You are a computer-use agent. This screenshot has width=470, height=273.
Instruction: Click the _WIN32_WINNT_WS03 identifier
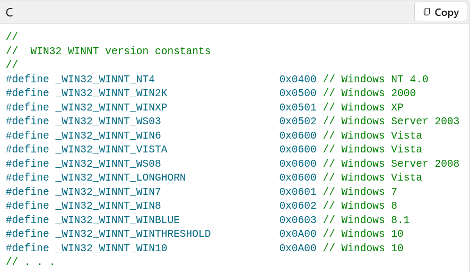pos(108,121)
